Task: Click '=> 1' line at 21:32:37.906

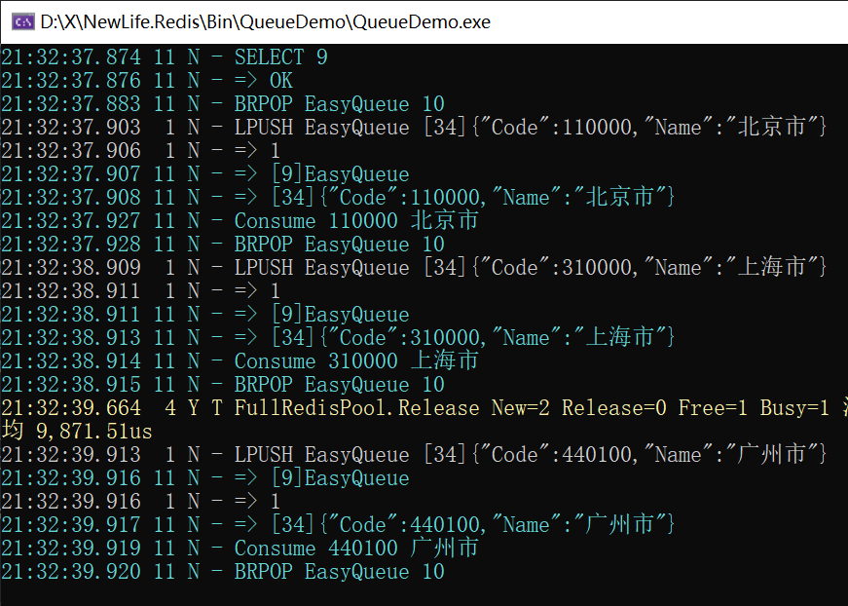Action: (140, 150)
